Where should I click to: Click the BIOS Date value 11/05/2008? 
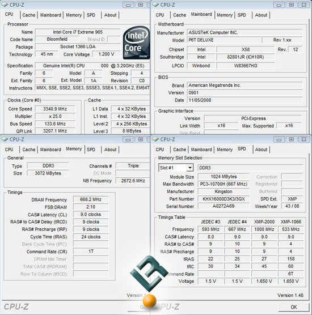click(x=244, y=100)
